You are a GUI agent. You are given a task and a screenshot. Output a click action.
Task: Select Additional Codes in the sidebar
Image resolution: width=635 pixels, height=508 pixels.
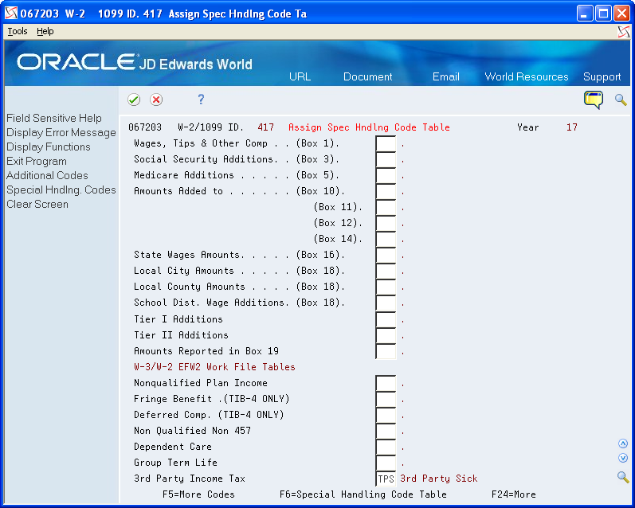pyautogui.click(x=47, y=176)
